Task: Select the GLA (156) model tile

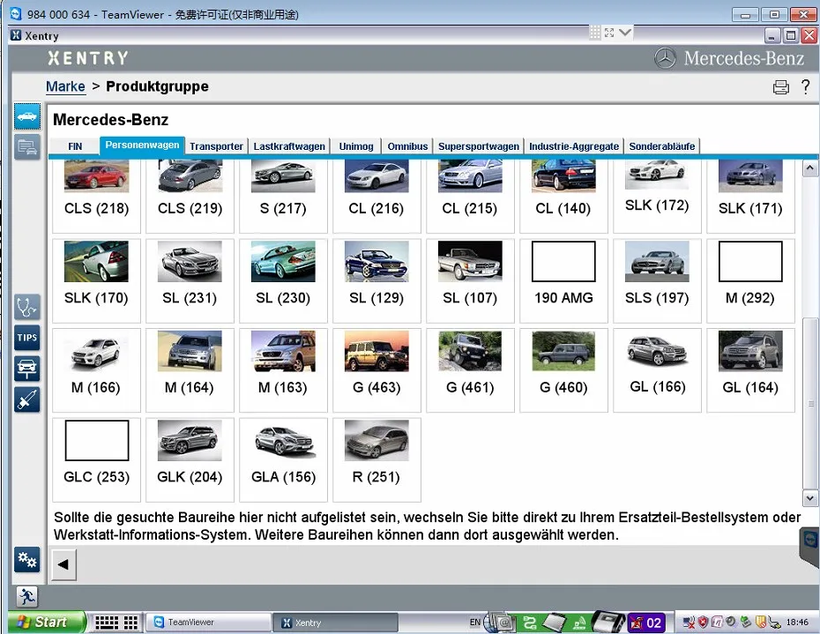Action: pyautogui.click(x=283, y=459)
